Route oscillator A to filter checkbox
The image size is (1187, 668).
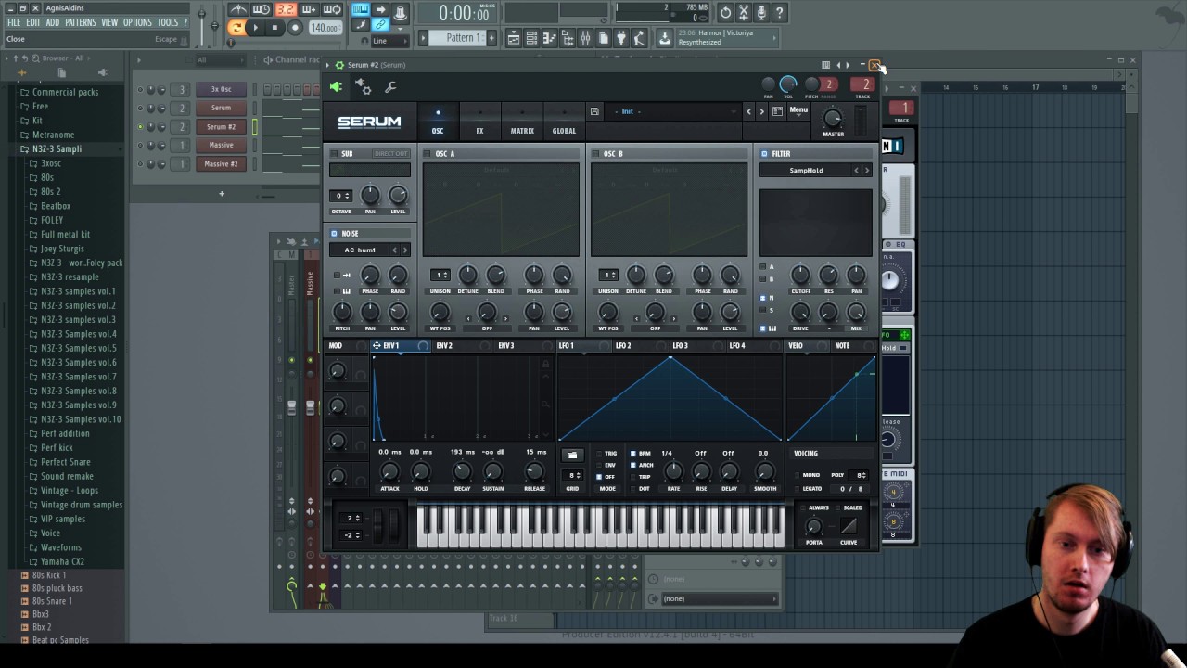pyautogui.click(x=763, y=267)
